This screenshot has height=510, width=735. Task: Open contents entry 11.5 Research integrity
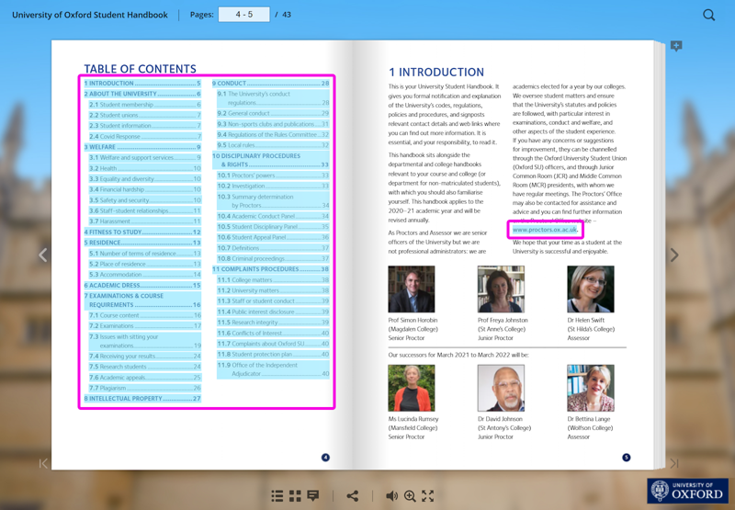pyautogui.click(x=273, y=323)
